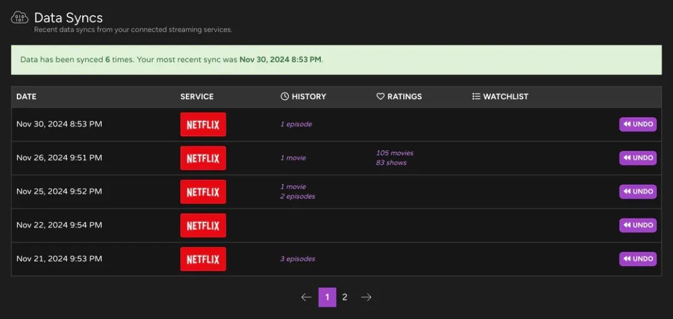Viewport: 673px width, 319px height.
Task: Go to previous page with left arrow
Action: (306, 297)
